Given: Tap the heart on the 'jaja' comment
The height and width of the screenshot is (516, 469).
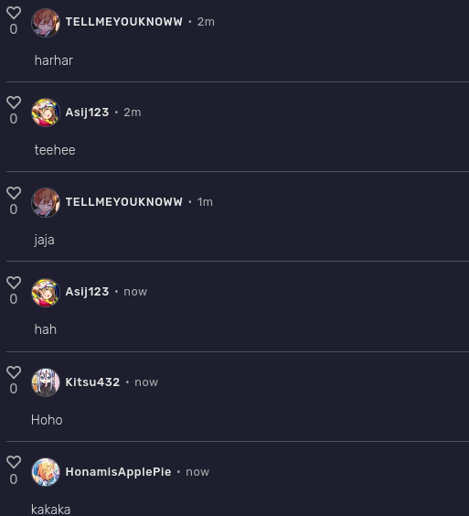Looking at the screenshot, I should point(14,193).
